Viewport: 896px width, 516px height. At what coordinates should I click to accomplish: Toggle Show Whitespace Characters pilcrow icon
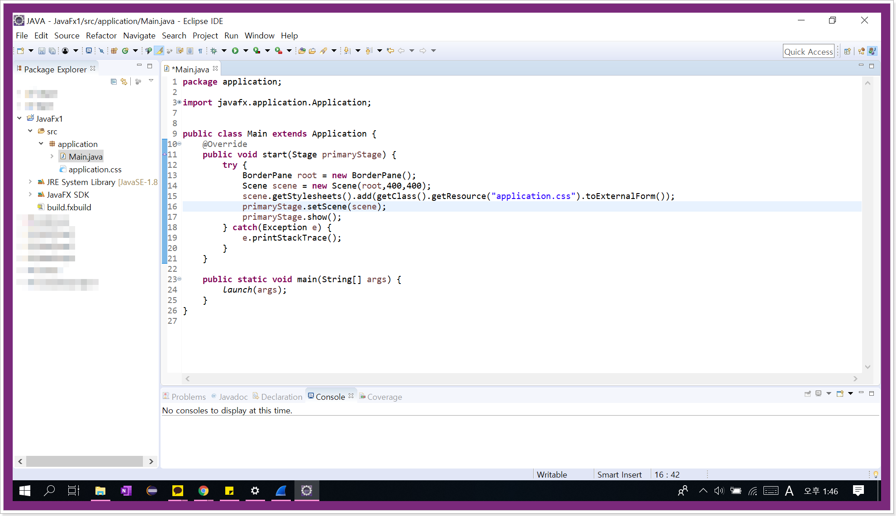pos(200,51)
